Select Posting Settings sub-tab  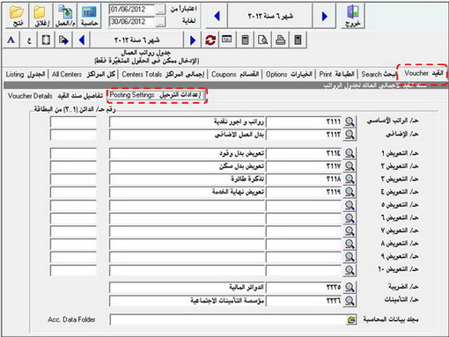pyautogui.click(x=156, y=95)
